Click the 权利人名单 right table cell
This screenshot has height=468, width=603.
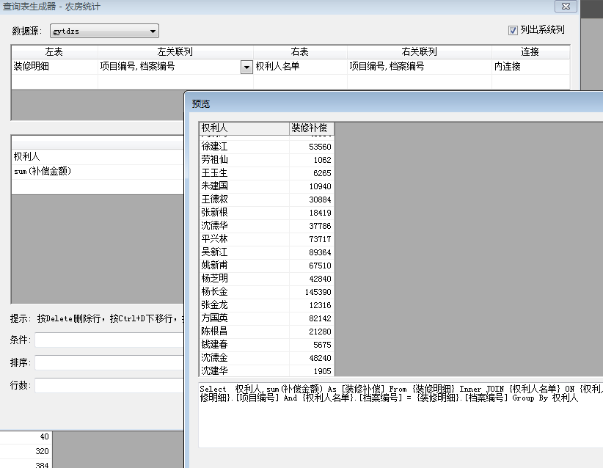(299, 67)
